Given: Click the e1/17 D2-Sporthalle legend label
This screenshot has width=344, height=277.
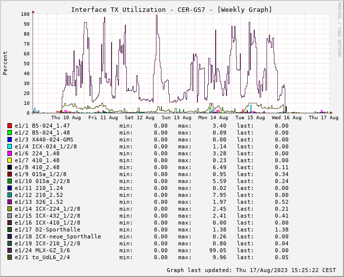Looking at the screenshot, I should (47, 230).
